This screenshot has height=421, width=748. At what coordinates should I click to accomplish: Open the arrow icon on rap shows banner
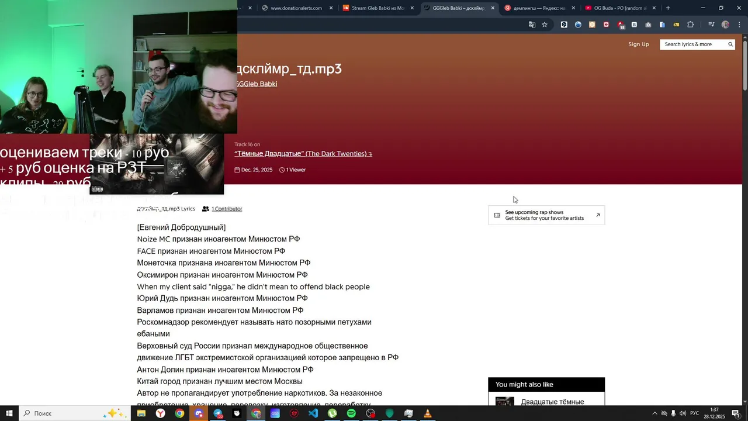coord(598,215)
